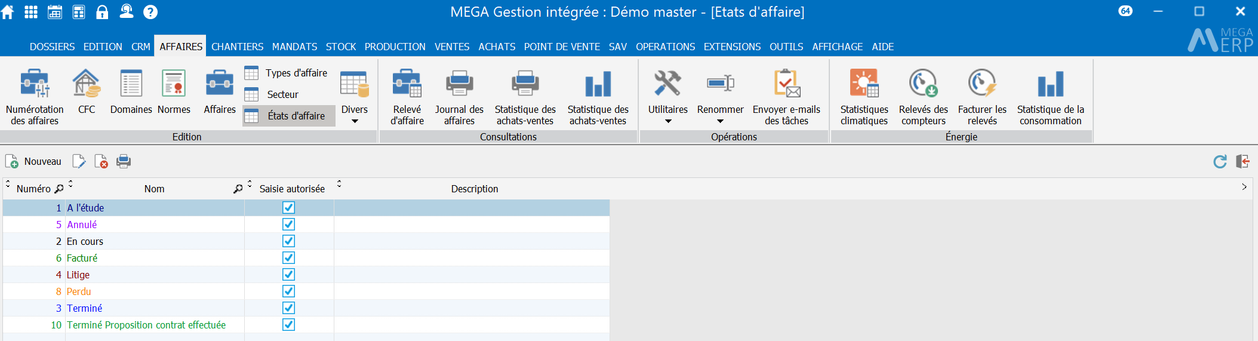
Task: Switch to the VENTES tab
Action: click(452, 47)
